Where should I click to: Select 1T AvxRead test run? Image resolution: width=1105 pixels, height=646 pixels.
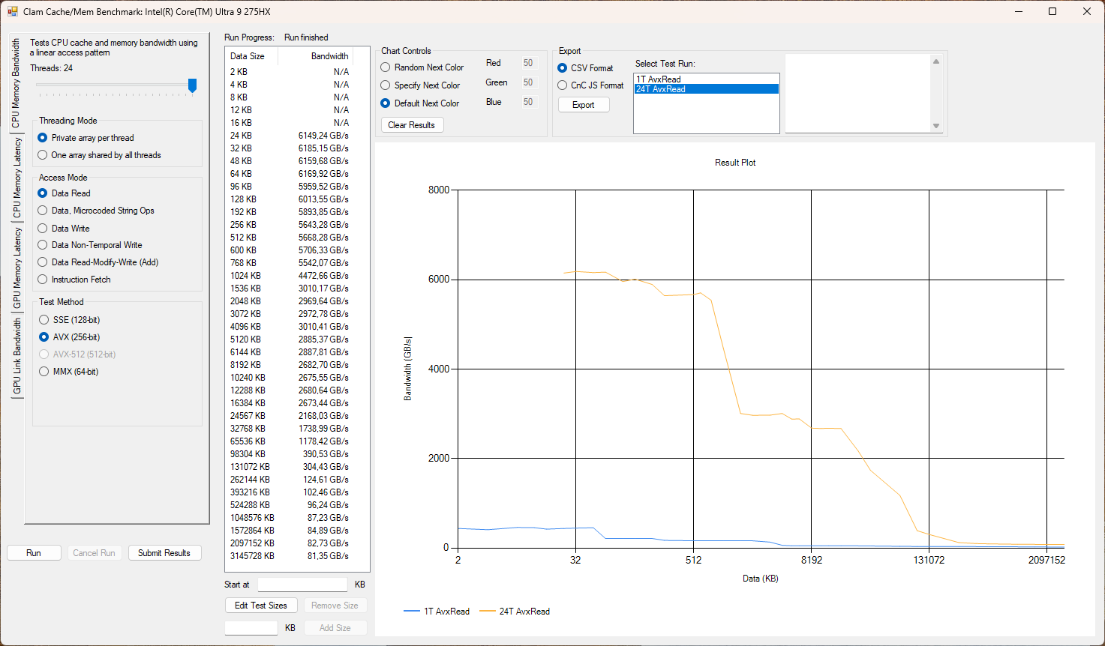[659, 79]
